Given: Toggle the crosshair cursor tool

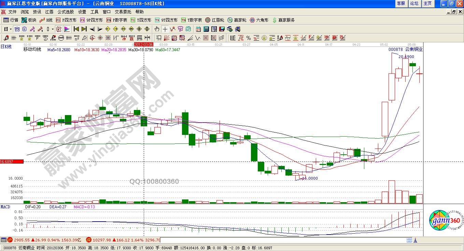Looking at the screenshot, I should pos(165,29).
